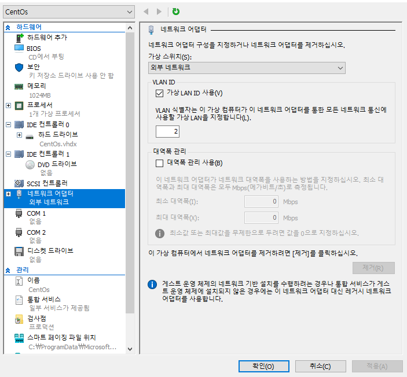Select the 스마트 페이징 파일 위치 item
This screenshot has width=407, height=377.
pyautogui.click(x=62, y=338)
